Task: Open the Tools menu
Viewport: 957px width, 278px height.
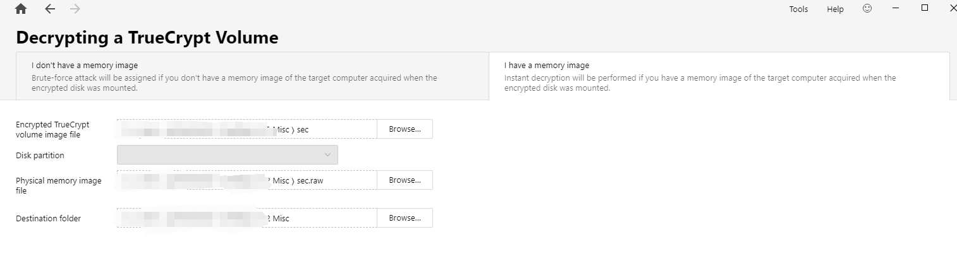Action: point(798,9)
